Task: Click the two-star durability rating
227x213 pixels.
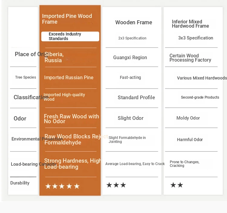Action: coord(177,185)
